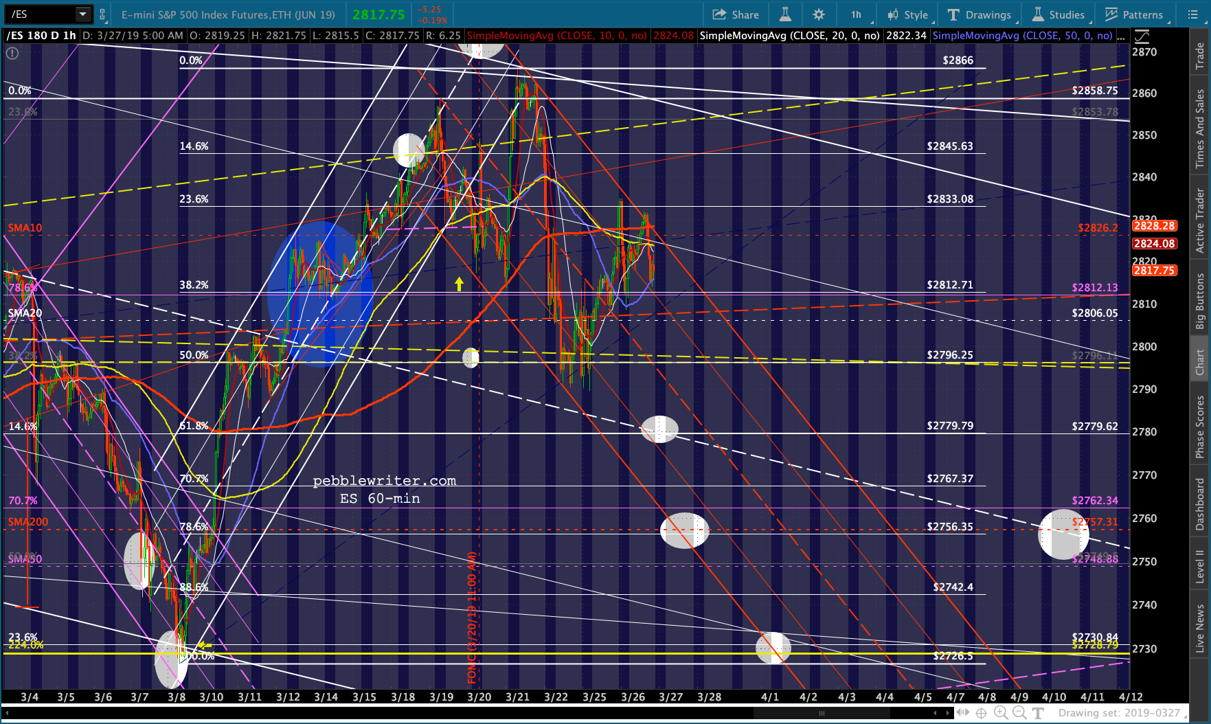
Task: Open the flask study alert icon
Action: click(785, 14)
